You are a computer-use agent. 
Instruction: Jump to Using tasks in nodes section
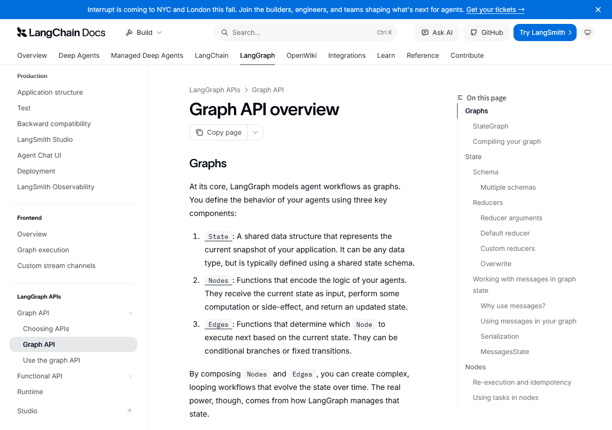505,398
